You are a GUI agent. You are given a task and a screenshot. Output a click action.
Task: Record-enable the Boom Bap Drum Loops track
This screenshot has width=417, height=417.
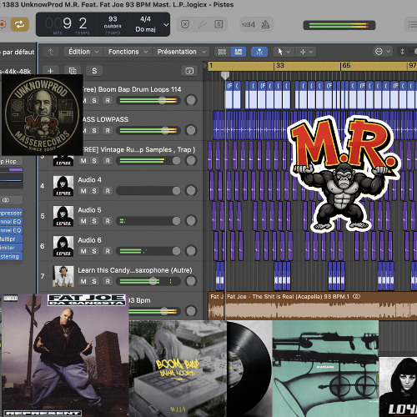point(108,101)
